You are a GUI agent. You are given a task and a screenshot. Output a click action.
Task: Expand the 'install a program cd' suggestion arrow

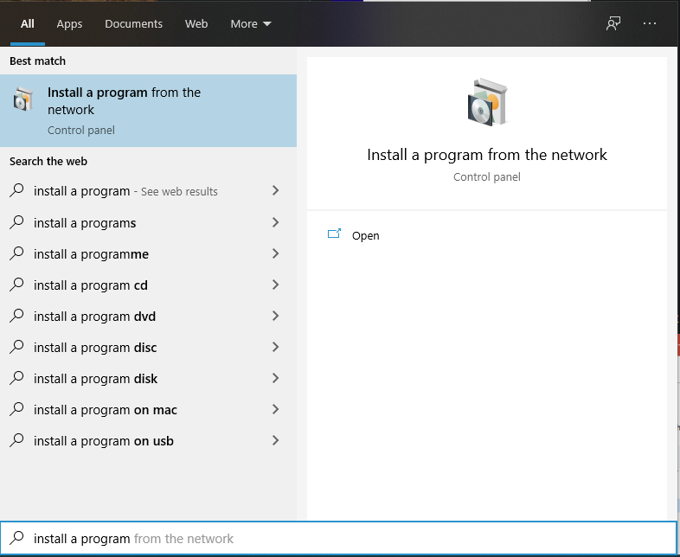[x=275, y=285]
